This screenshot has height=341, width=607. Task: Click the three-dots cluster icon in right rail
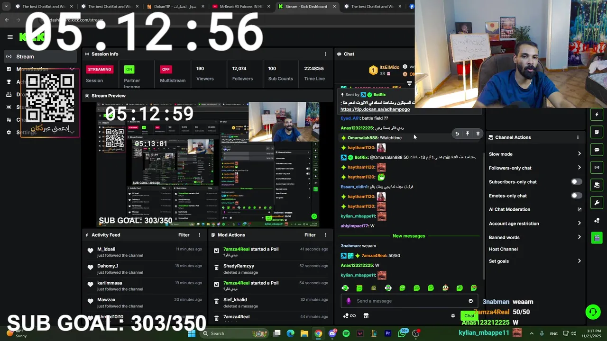pos(597,221)
